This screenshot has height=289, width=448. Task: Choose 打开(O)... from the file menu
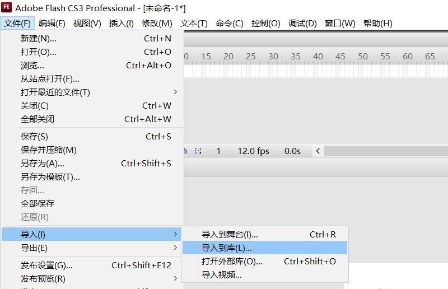click(x=92, y=52)
